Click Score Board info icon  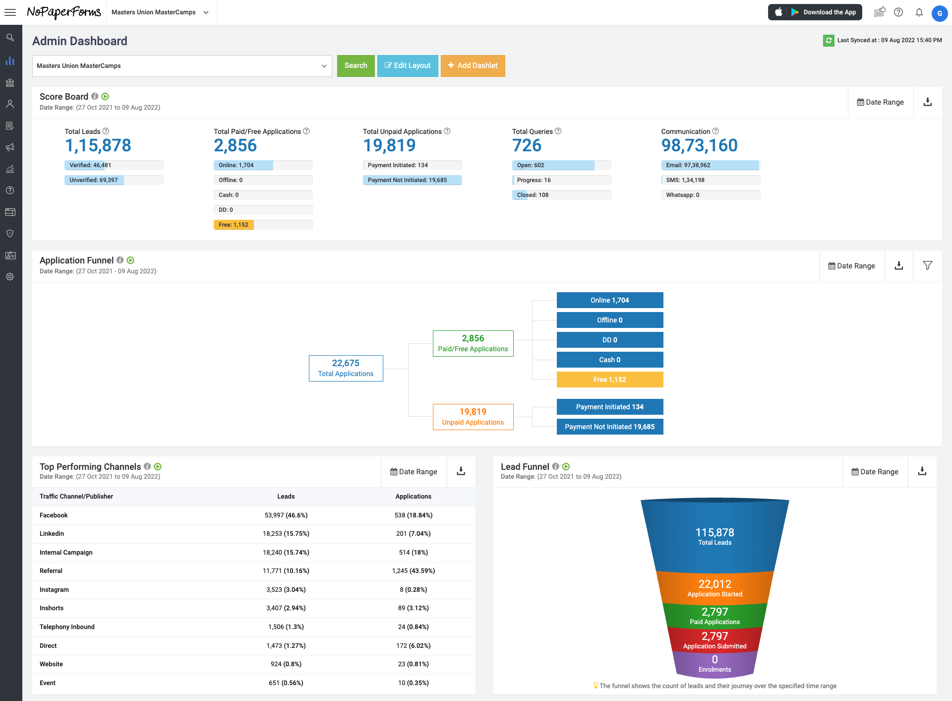[95, 97]
